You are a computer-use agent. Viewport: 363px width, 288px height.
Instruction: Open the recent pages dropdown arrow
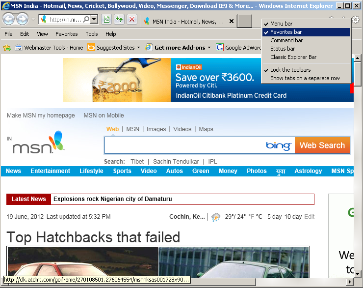pyautogui.click(x=33, y=19)
